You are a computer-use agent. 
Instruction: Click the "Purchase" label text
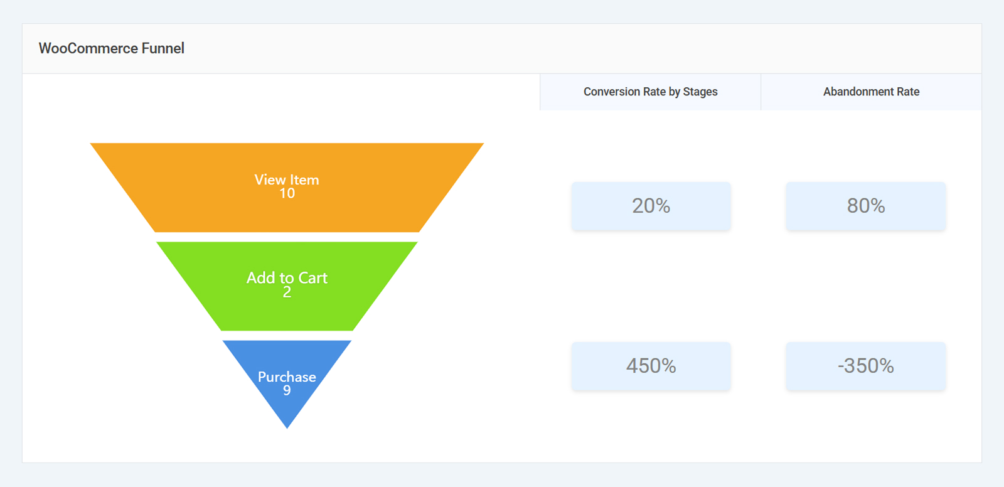click(287, 377)
